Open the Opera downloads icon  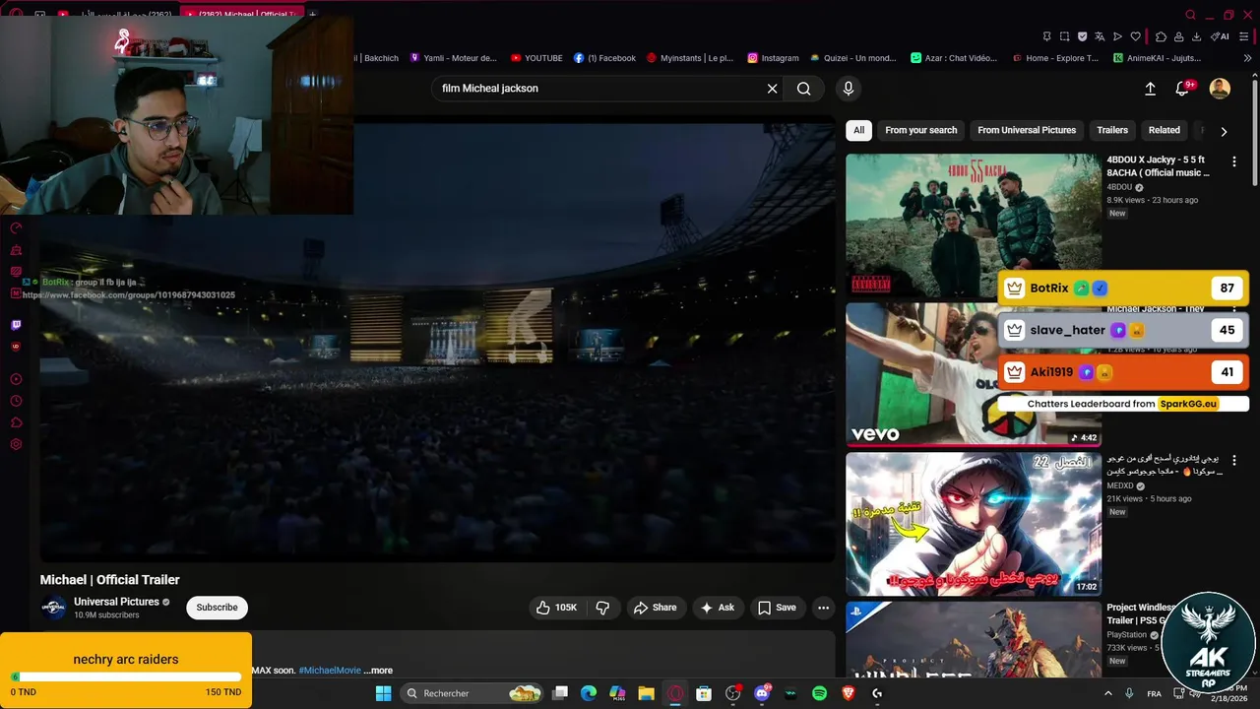tap(1196, 36)
